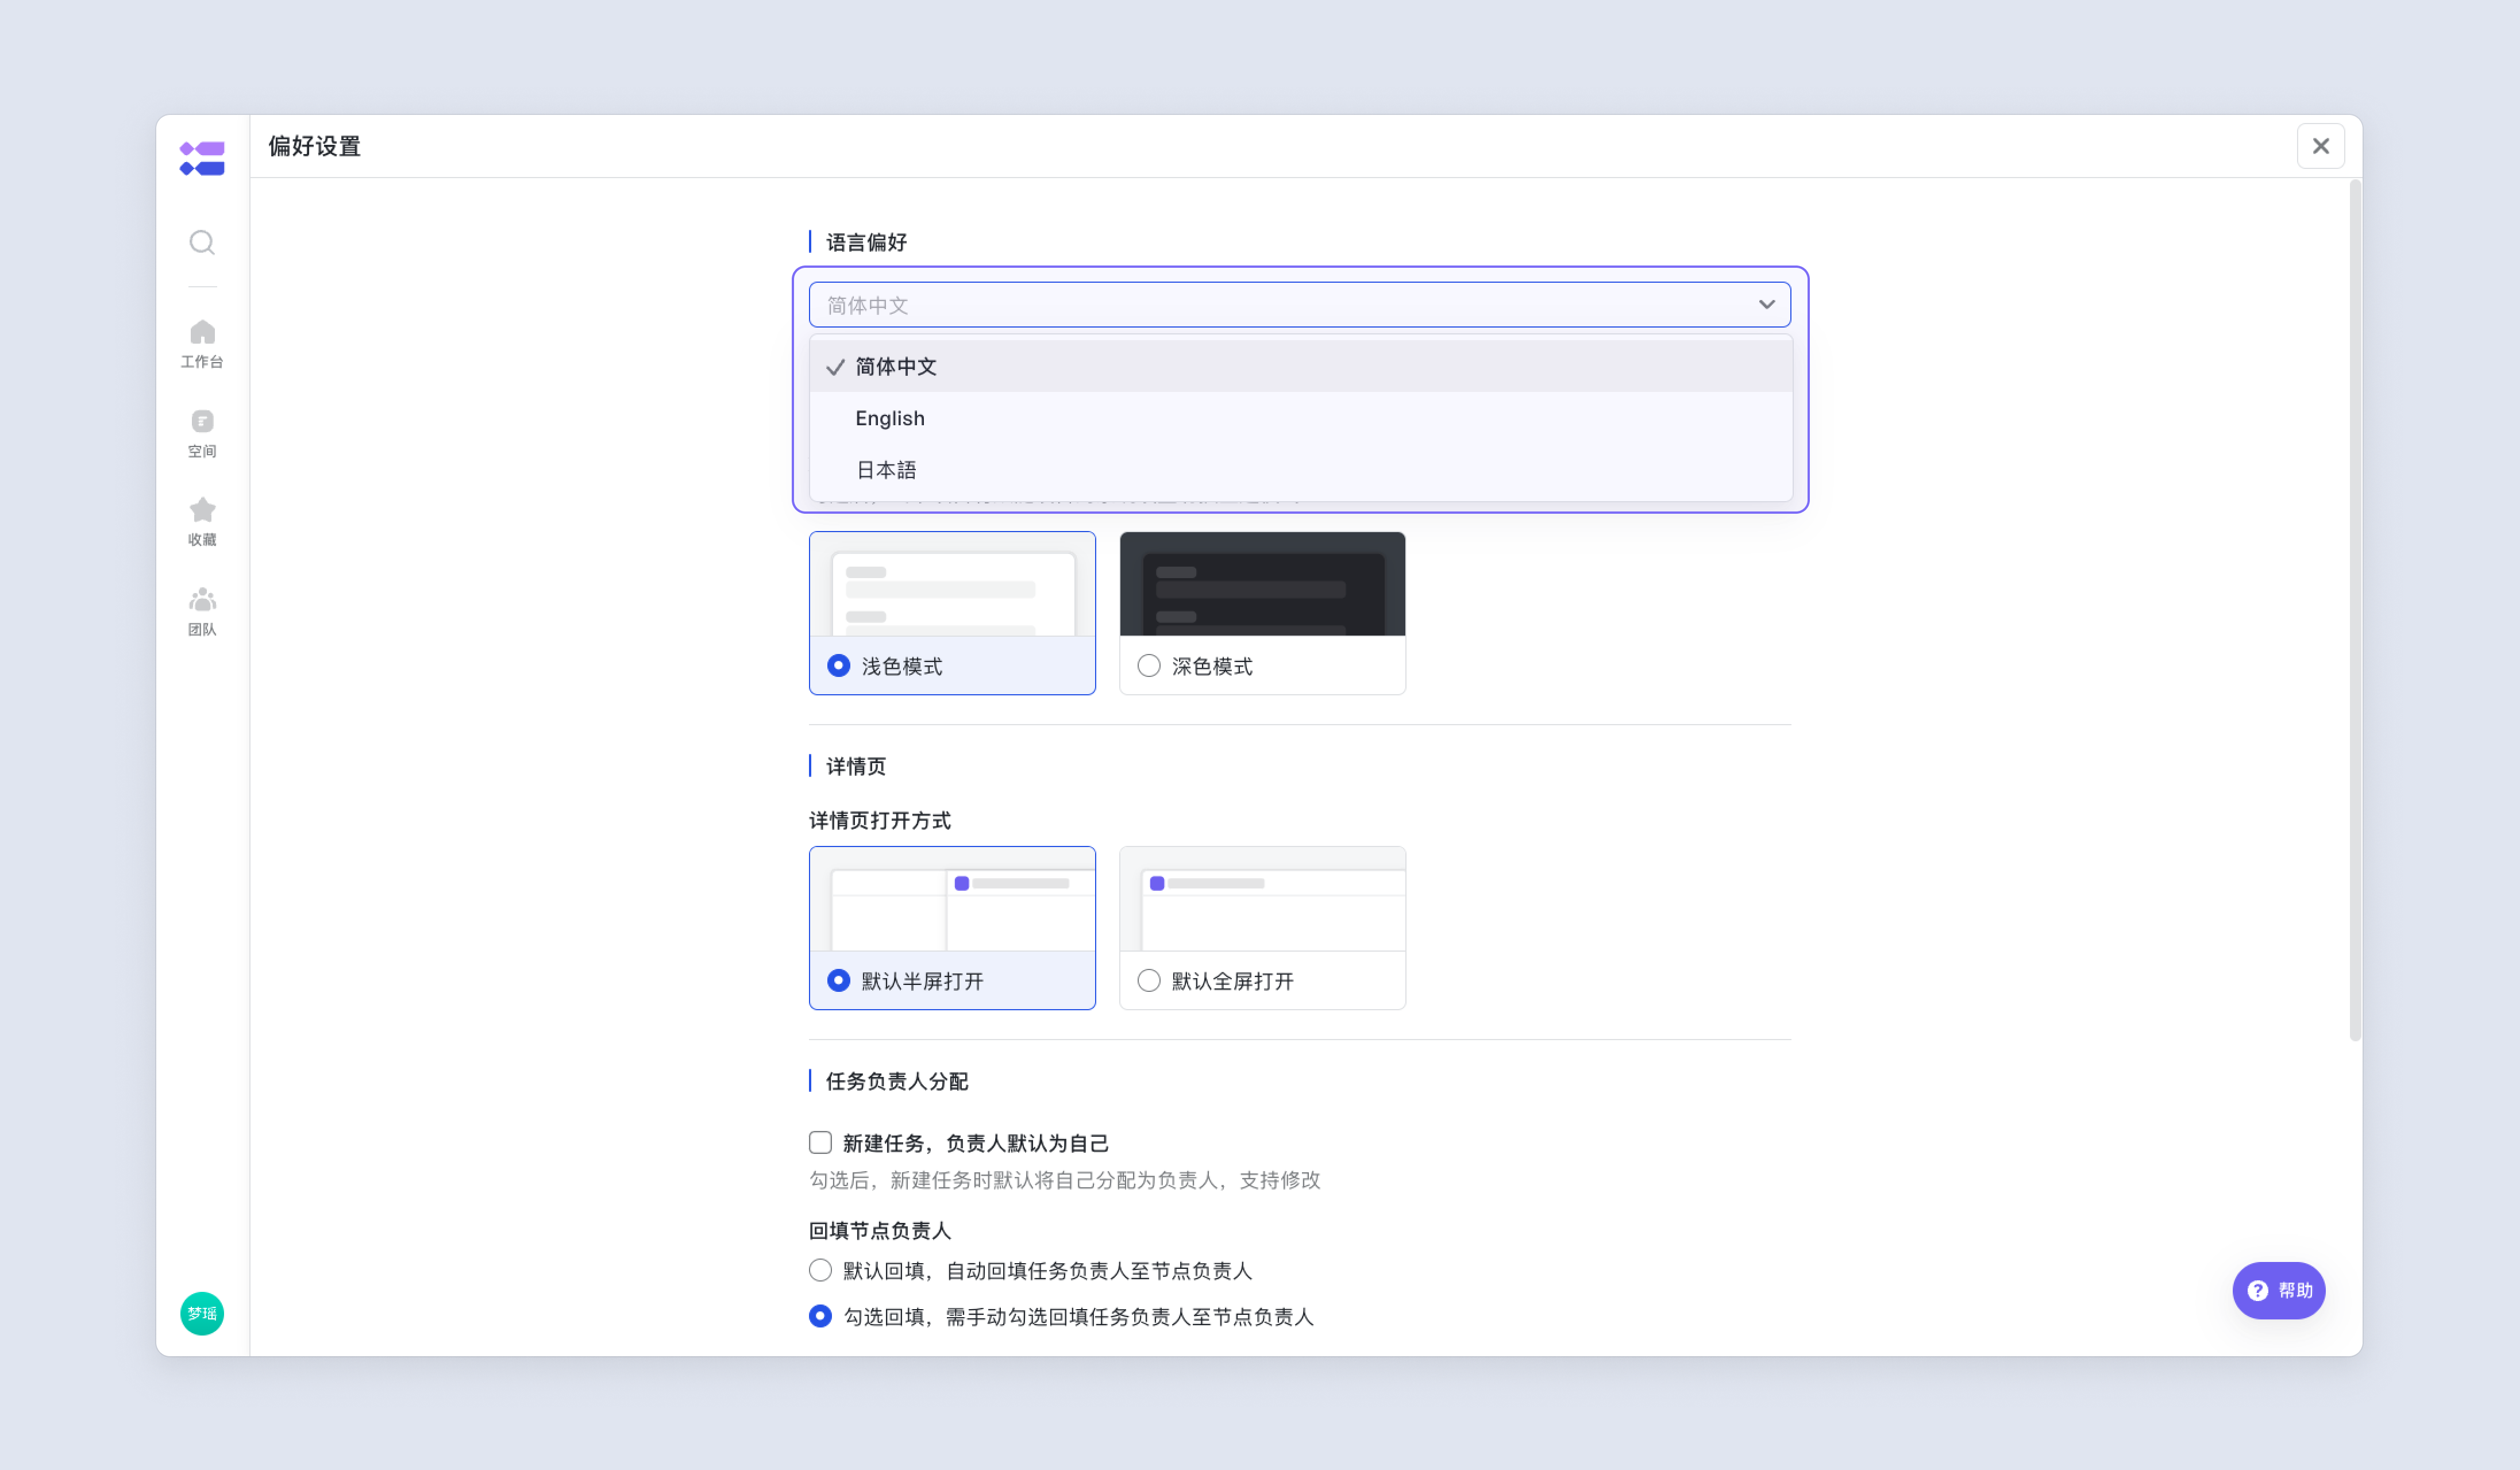Select 默认回填 auto backfill radio
2520x1470 pixels.
[x=820, y=1271]
